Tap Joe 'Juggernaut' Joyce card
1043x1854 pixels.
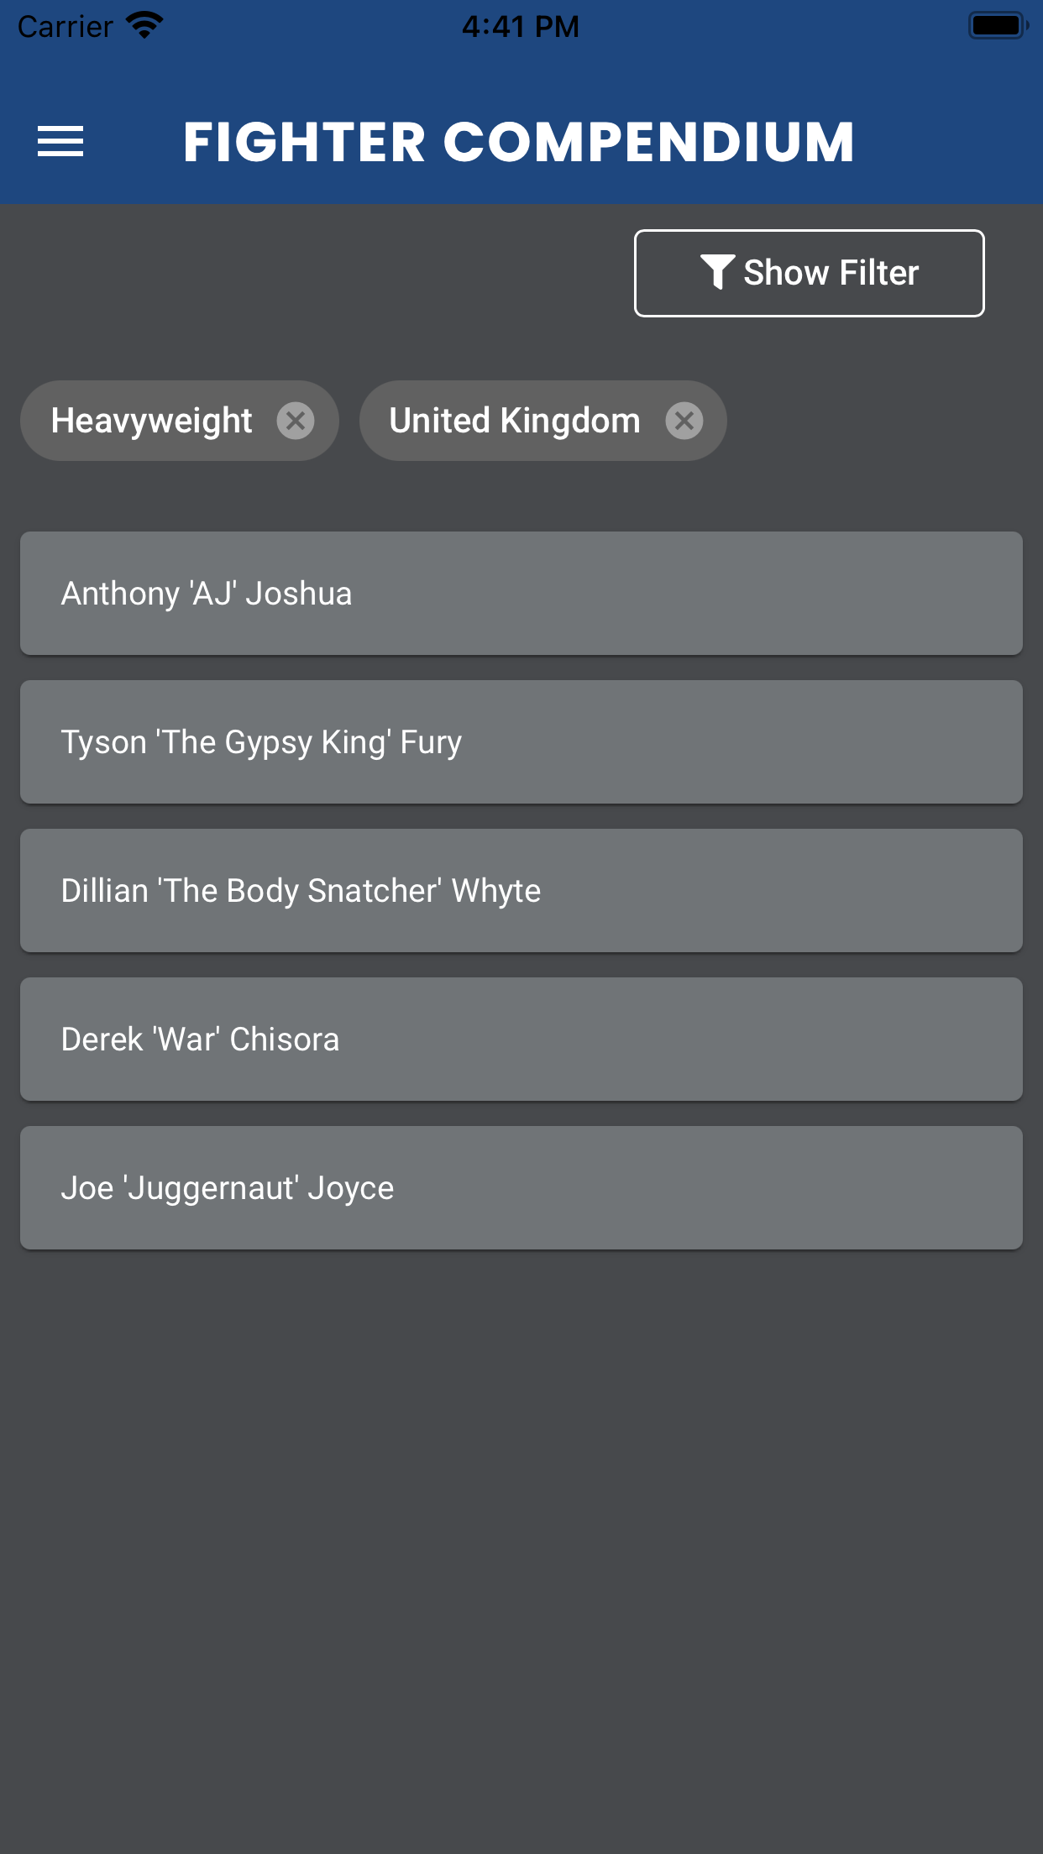coord(521,1187)
